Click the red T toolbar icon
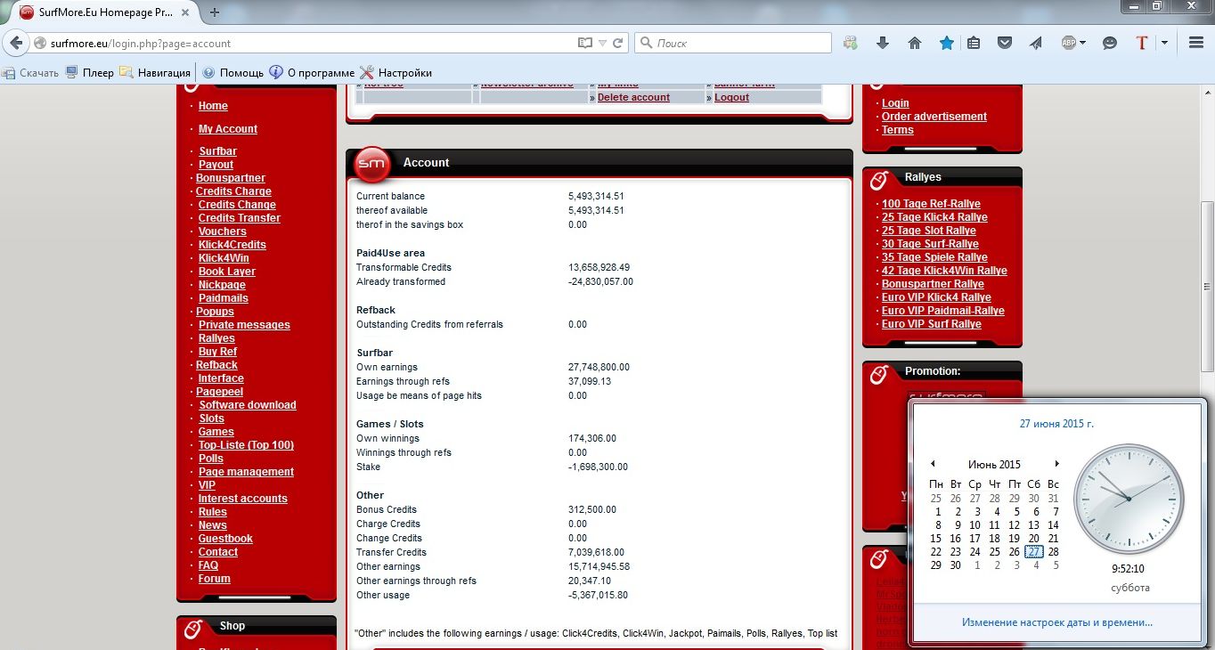Viewport: 1215px width, 650px height. pos(1143,43)
